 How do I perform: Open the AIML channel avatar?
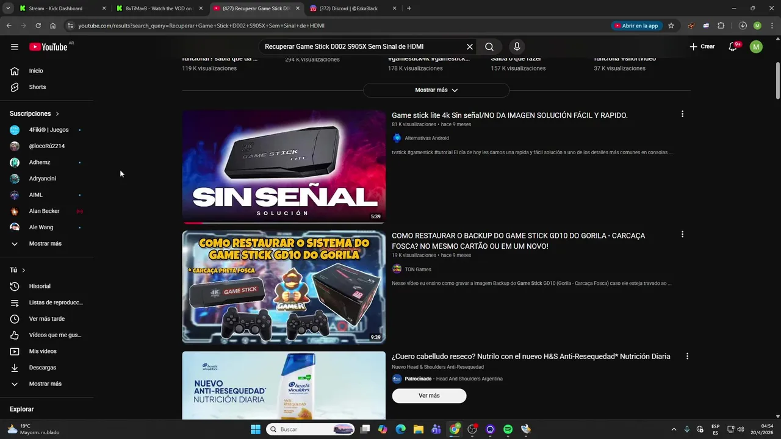[x=15, y=195]
